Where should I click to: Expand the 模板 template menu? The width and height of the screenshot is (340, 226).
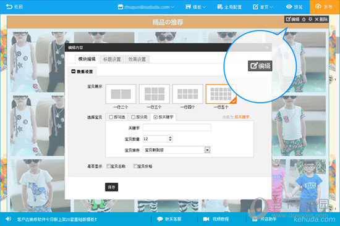click(195, 7)
